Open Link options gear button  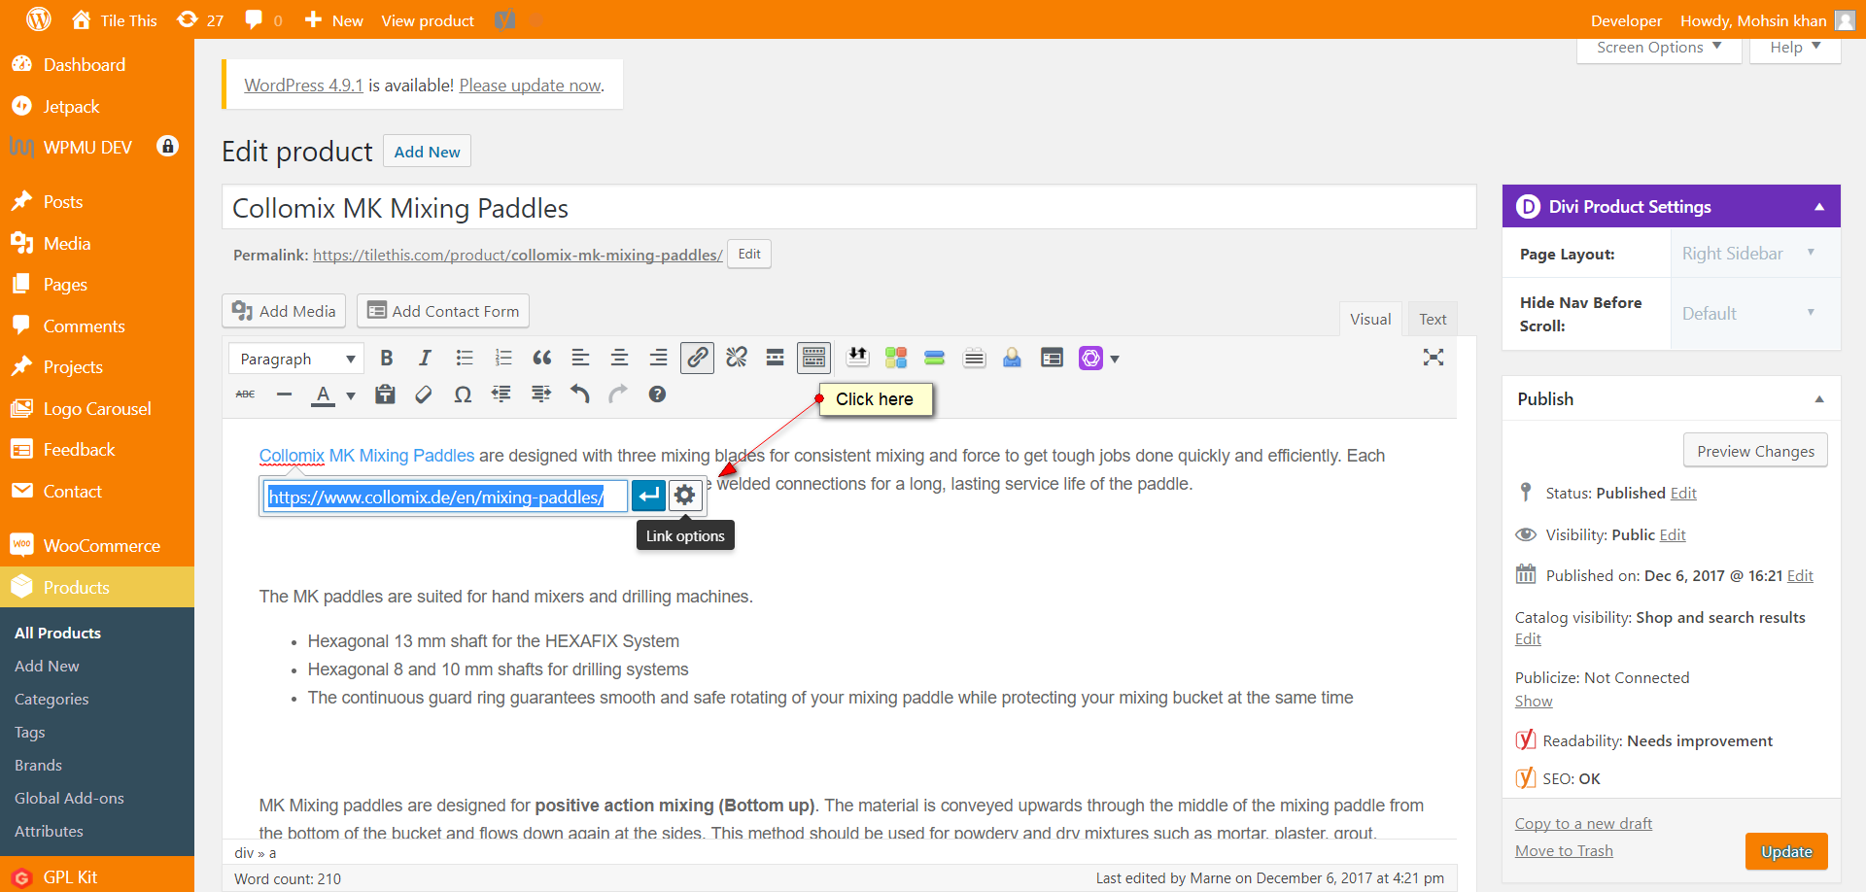pos(685,496)
